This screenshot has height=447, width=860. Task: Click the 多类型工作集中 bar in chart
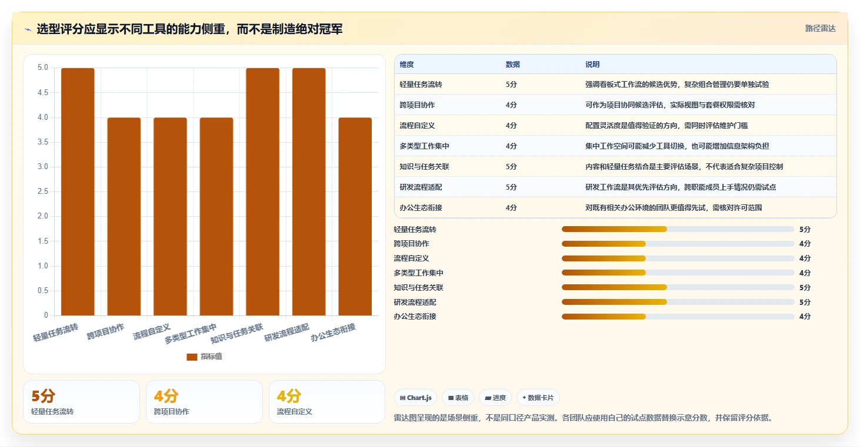coord(216,216)
